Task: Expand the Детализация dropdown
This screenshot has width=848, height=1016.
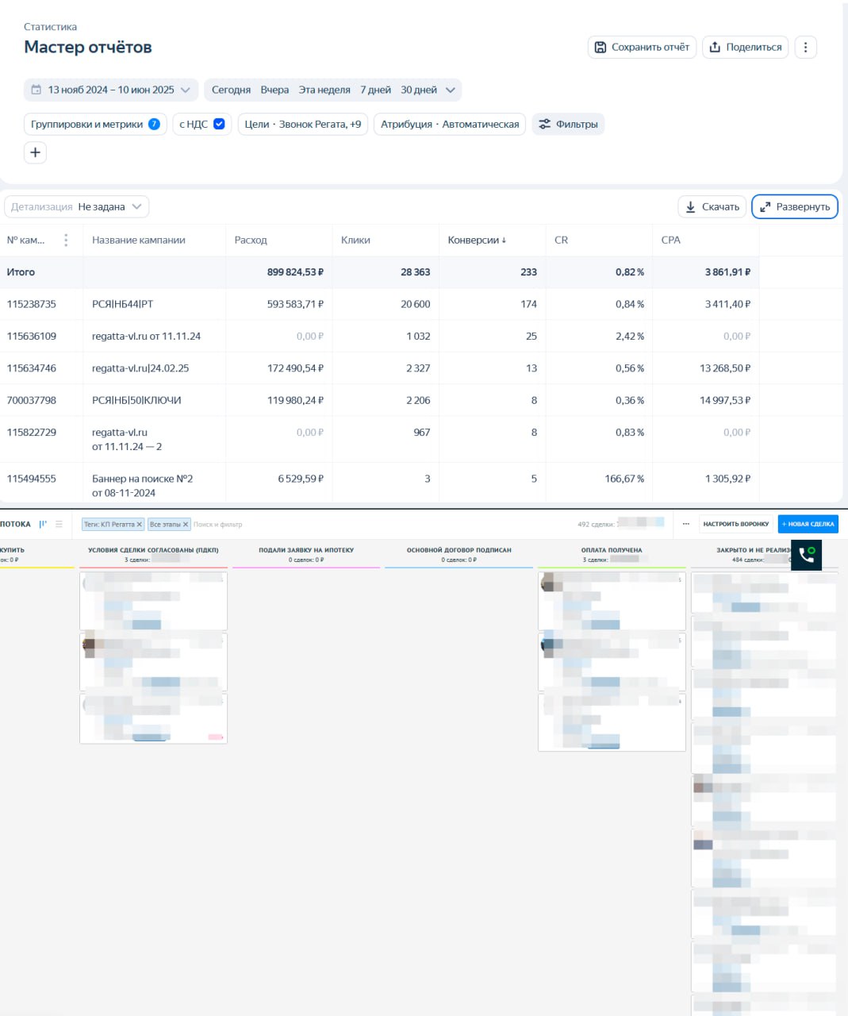Action: (77, 207)
